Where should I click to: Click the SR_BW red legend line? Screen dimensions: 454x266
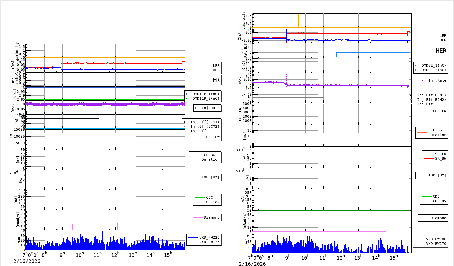[x=429, y=159]
